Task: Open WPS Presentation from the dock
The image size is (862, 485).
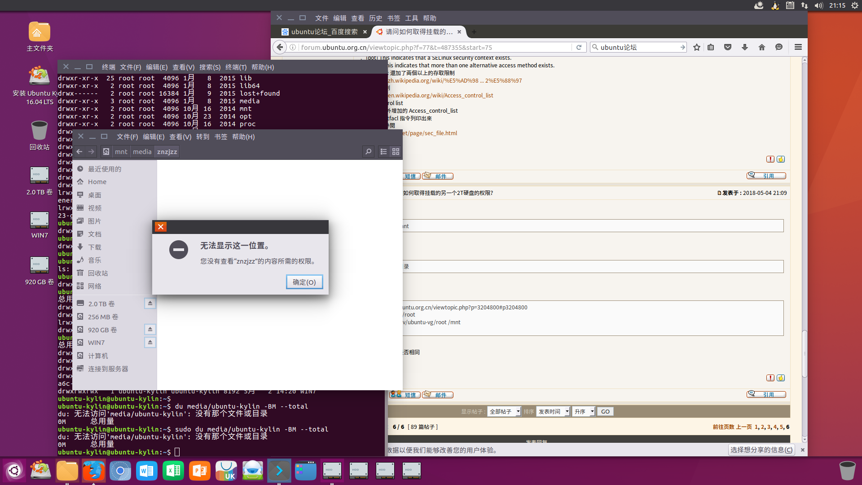Action: click(x=199, y=471)
